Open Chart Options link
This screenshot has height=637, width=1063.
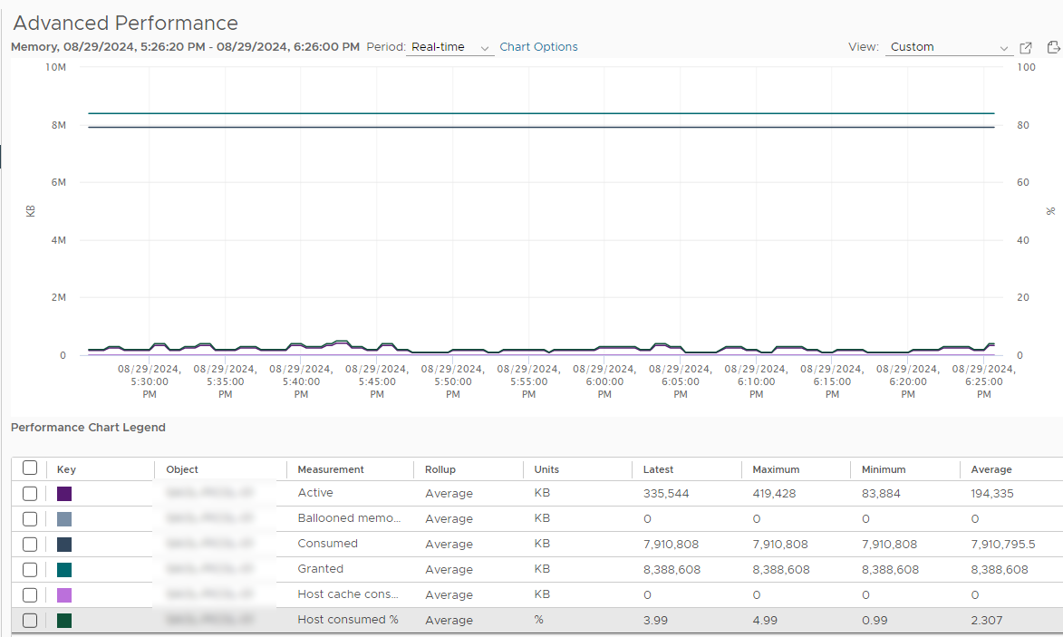point(538,47)
